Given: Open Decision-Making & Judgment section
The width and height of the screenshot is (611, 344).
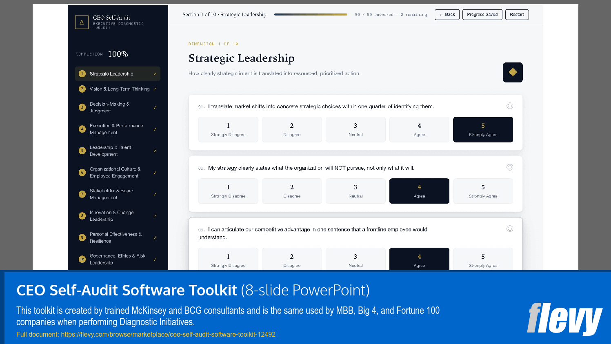Looking at the screenshot, I should pos(118,107).
